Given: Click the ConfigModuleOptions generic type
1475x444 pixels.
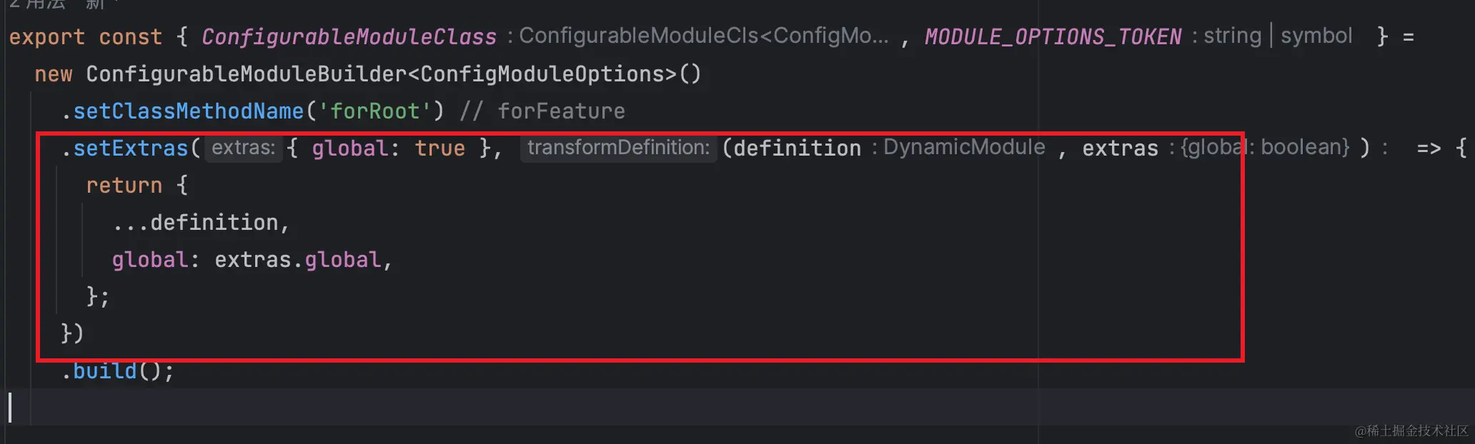Looking at the screenshot, I should pyautogui.click(x=548, y=74).
